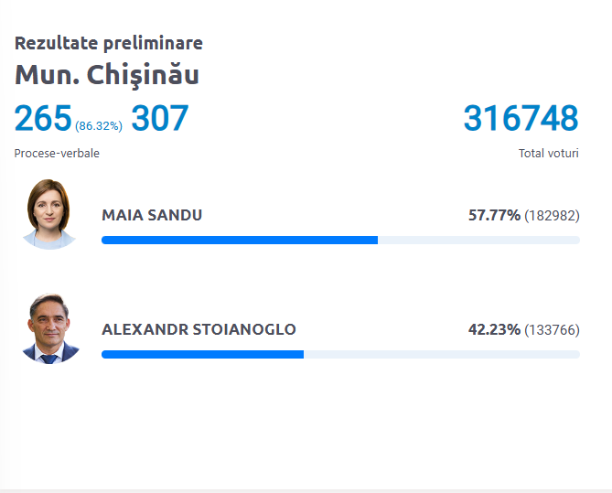
Task: Click the (86.32%) processed percentage
Action: pyautogui.click(x=99, y=125)
